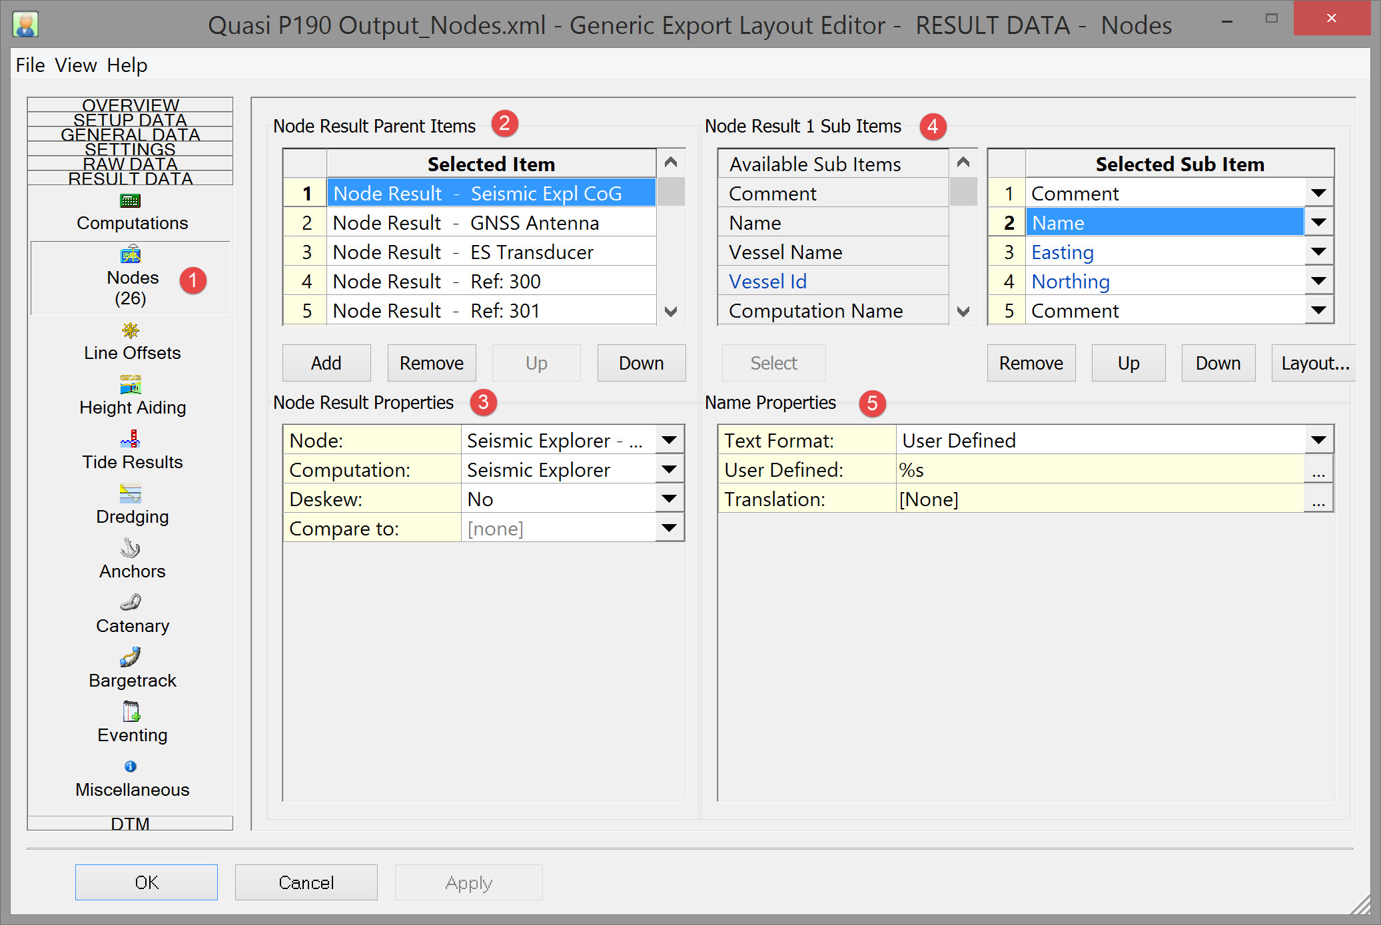Open the Computations sidebar icon
Viewport: 1381px width, 925px height.
point(131,201)
